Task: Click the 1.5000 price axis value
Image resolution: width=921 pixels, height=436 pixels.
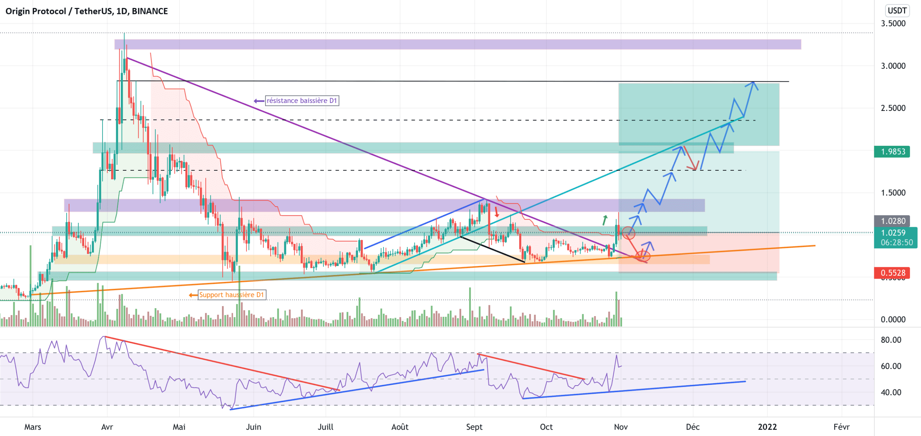Action: 893,193
